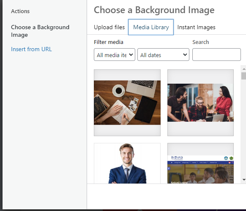Click the media list scrollbar thumb
Screen dimensions: 246x211
(244, 76)
